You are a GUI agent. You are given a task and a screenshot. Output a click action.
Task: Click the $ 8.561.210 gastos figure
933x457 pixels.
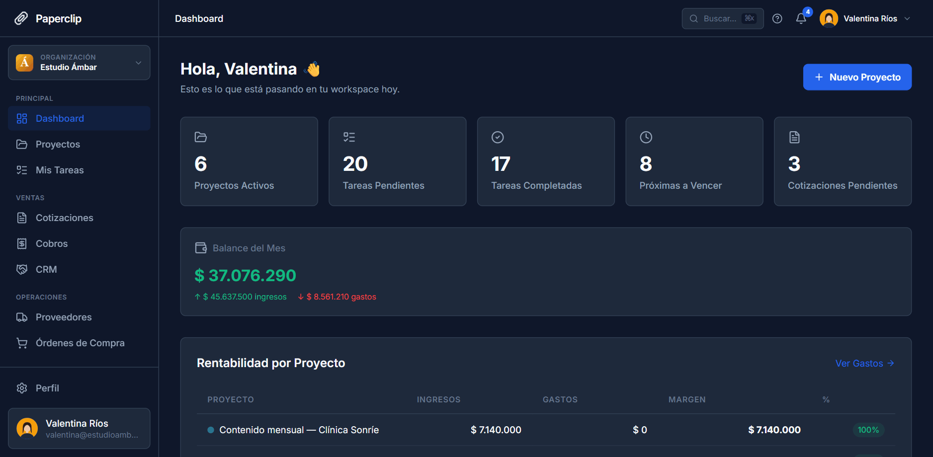pyautogui.click(x=337, y=297)
